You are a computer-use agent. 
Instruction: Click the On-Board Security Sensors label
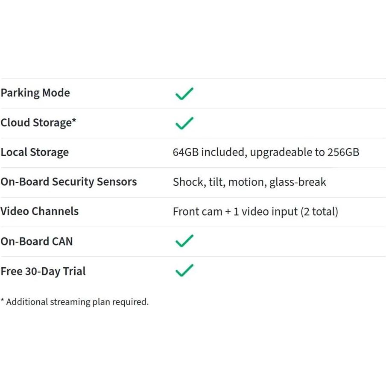tap(68, 182)
